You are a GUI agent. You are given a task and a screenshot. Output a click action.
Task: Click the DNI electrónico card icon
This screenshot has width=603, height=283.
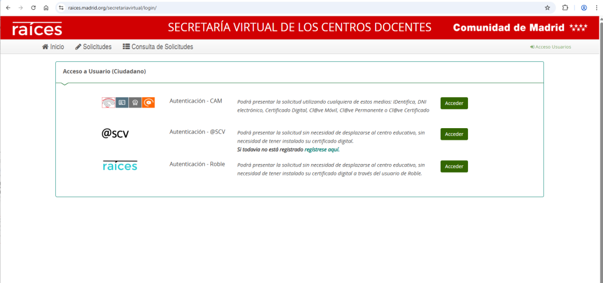point(122,103)
